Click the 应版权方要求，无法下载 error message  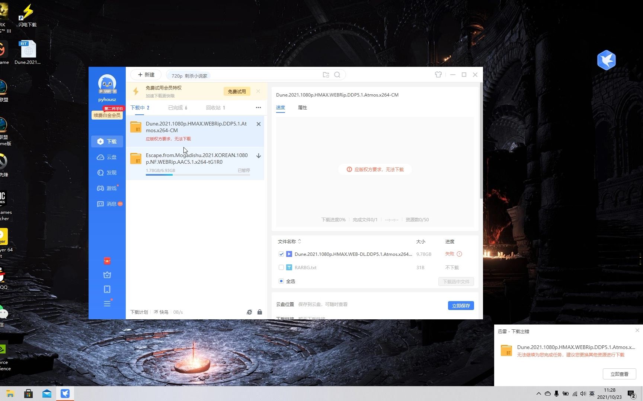[x=375, y=170]
